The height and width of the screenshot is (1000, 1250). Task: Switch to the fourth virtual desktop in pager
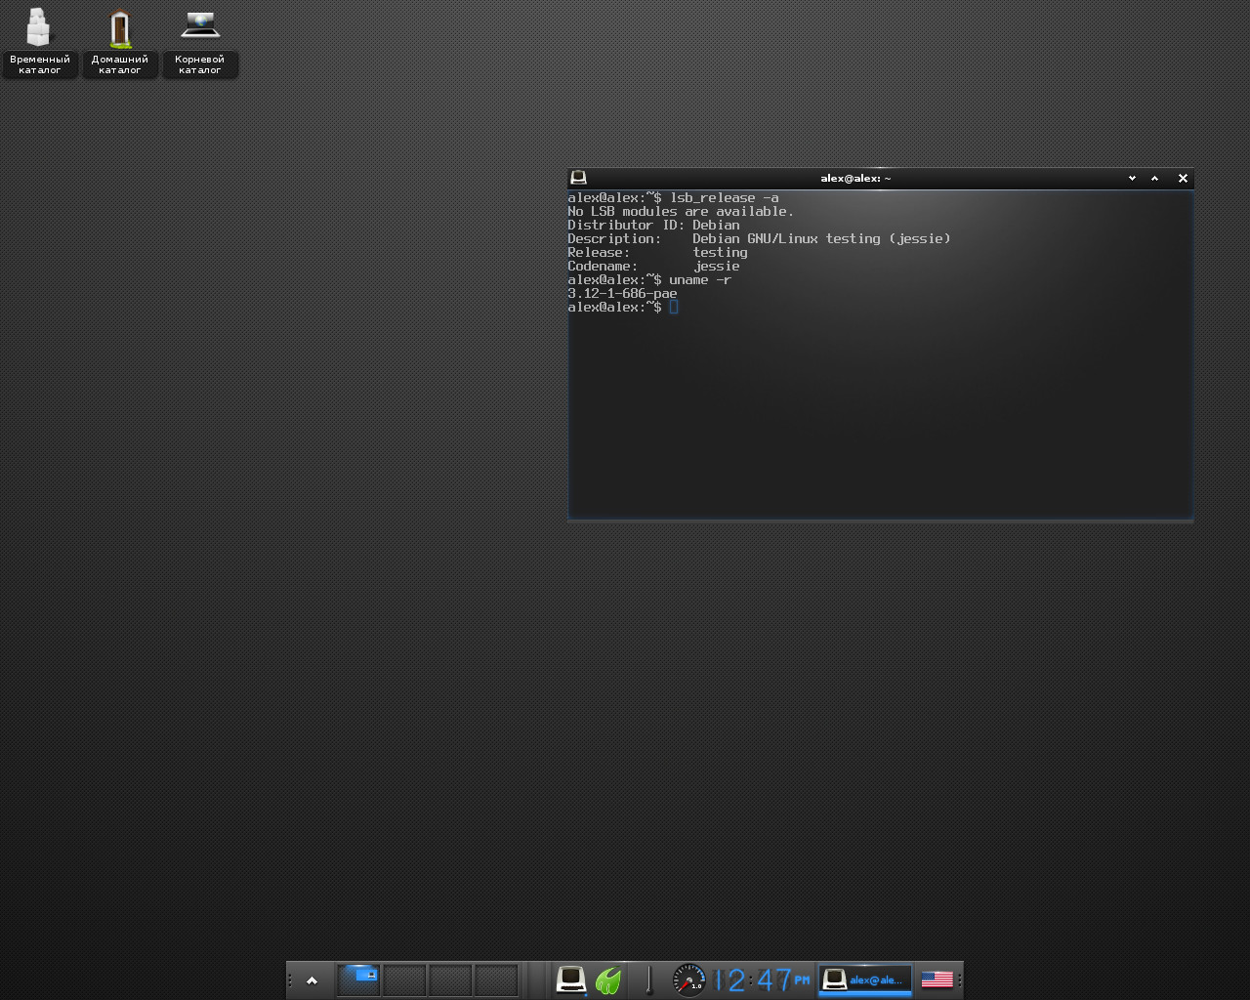click(x=496, y=979)
